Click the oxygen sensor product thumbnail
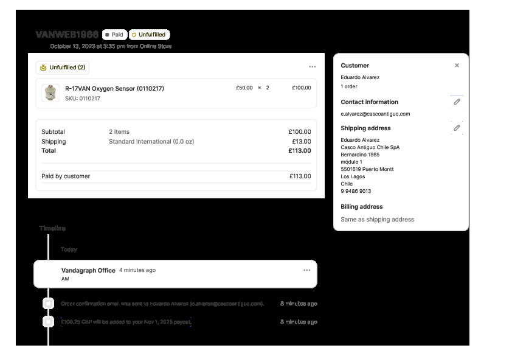 point(50,92)
